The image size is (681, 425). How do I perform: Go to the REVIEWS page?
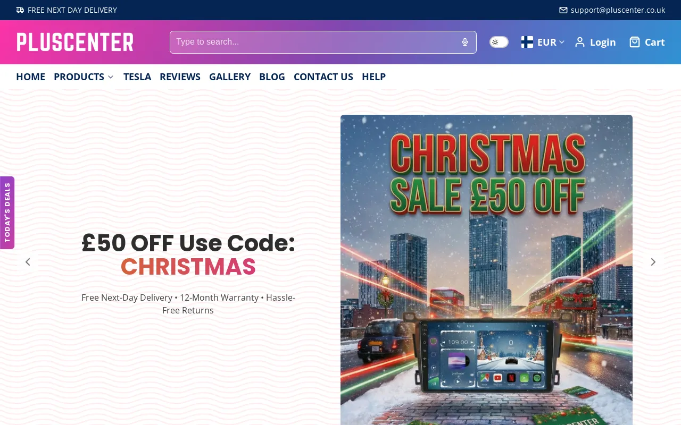180,76
